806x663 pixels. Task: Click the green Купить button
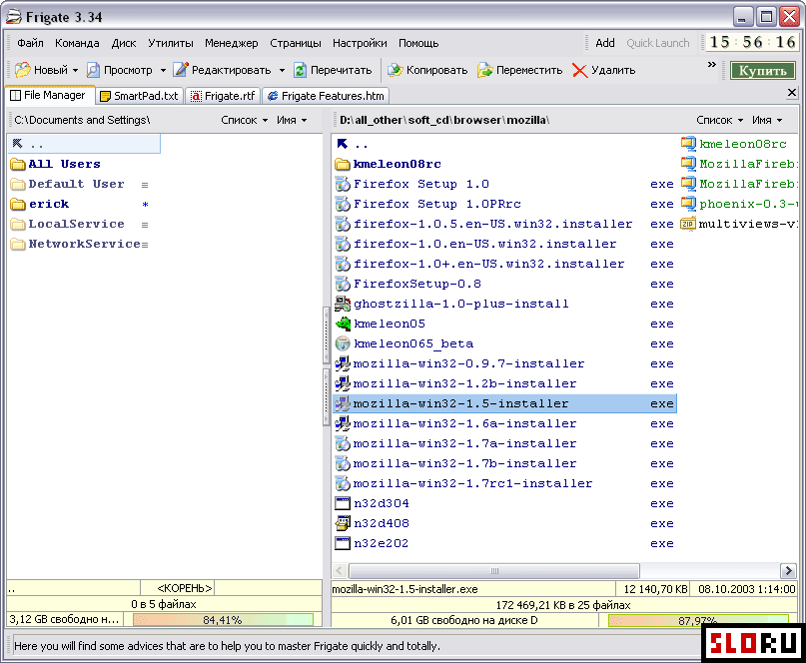tap(762, 71)
